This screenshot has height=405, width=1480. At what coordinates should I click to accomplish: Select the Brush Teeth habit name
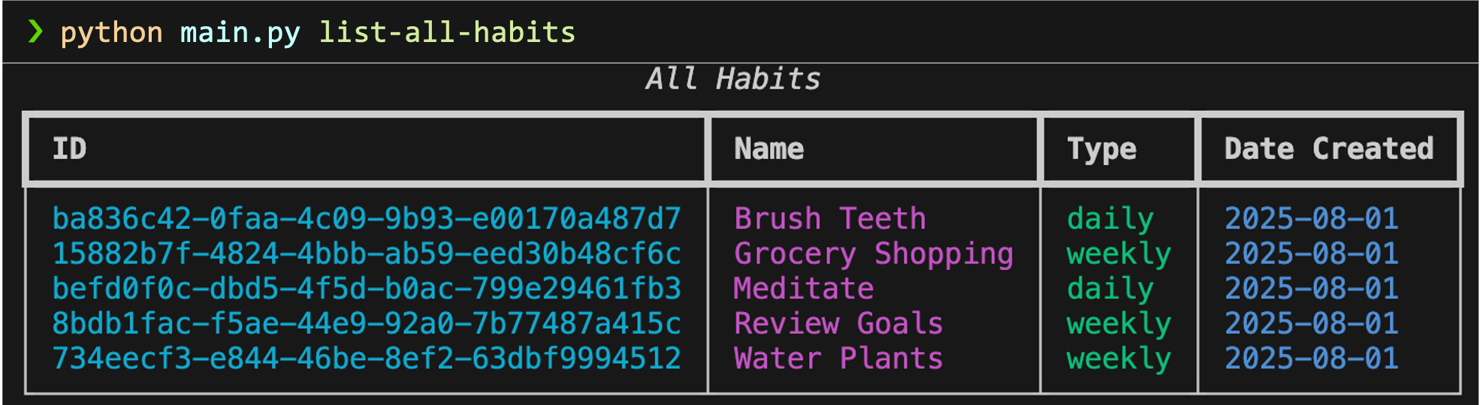(x=829, y=219)
